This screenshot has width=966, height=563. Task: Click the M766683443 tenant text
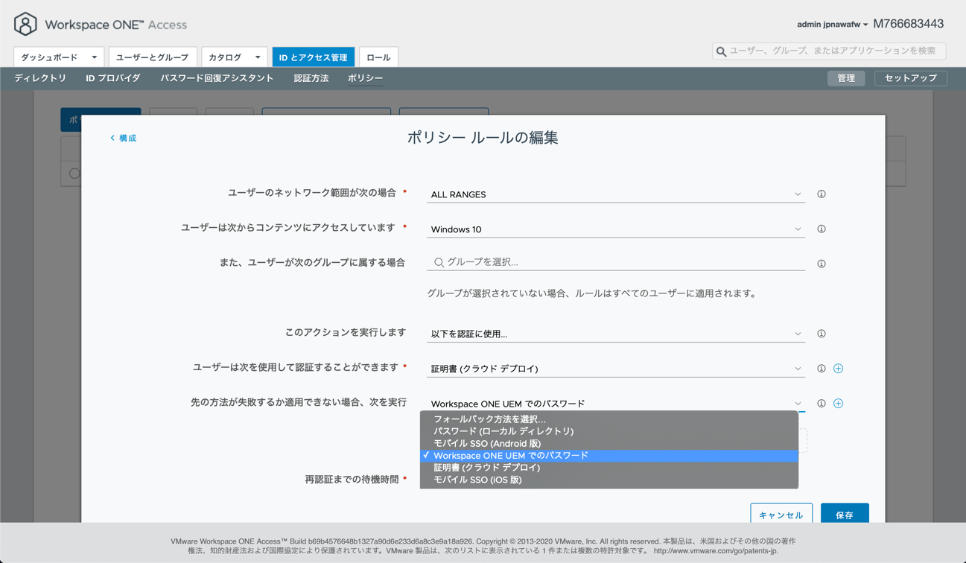click(909, 24)
